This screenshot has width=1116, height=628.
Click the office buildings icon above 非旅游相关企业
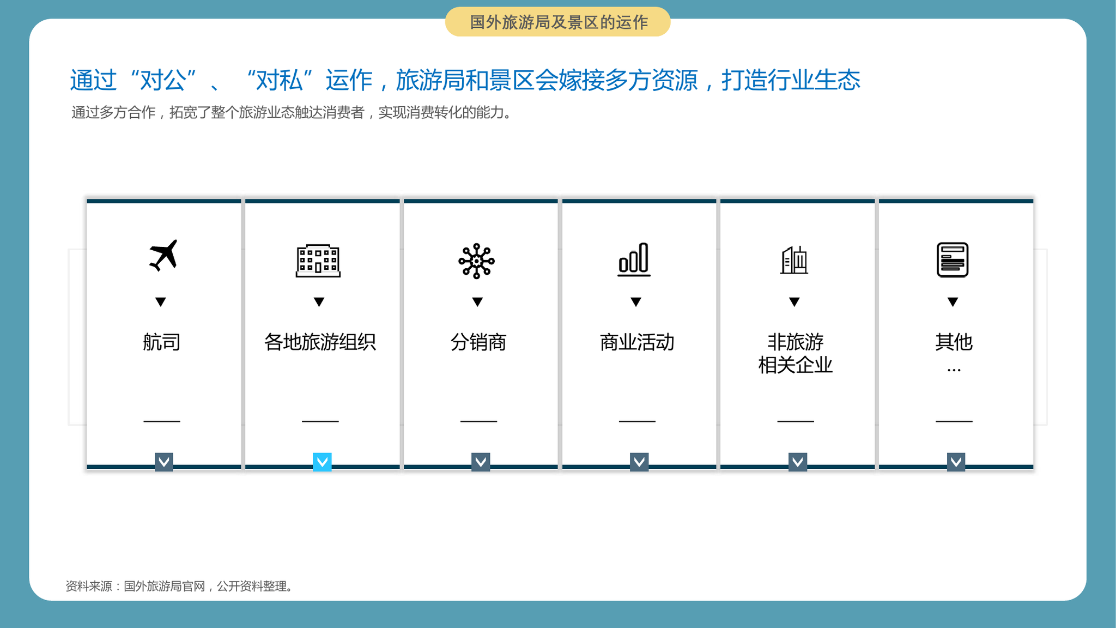(x=794, y=260)
